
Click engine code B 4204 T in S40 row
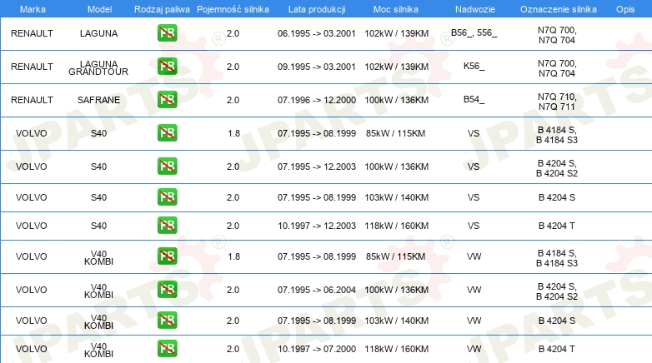tap(557, 226)
